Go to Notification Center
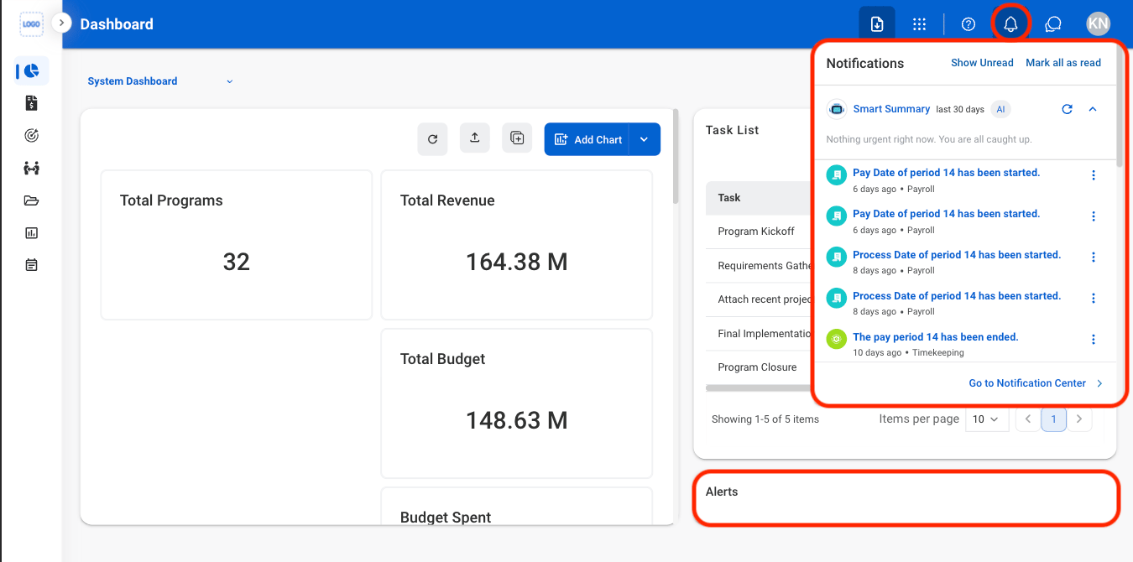 [x=1036, y=383]
